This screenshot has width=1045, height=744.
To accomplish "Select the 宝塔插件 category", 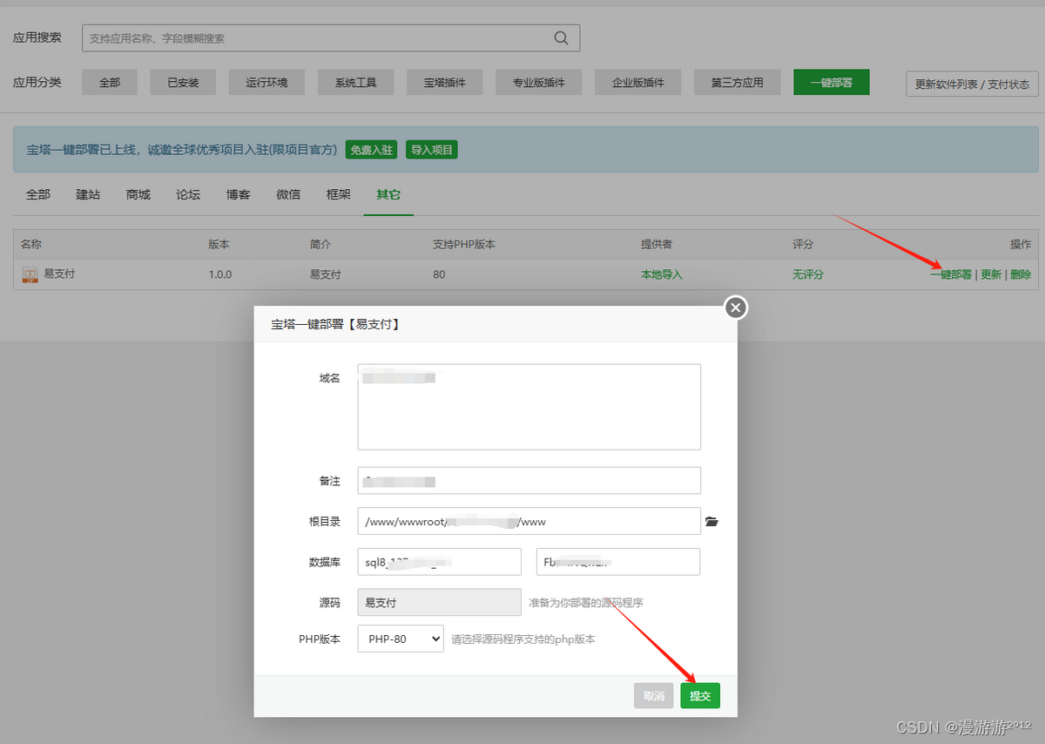I will click(x=445, y=83).
